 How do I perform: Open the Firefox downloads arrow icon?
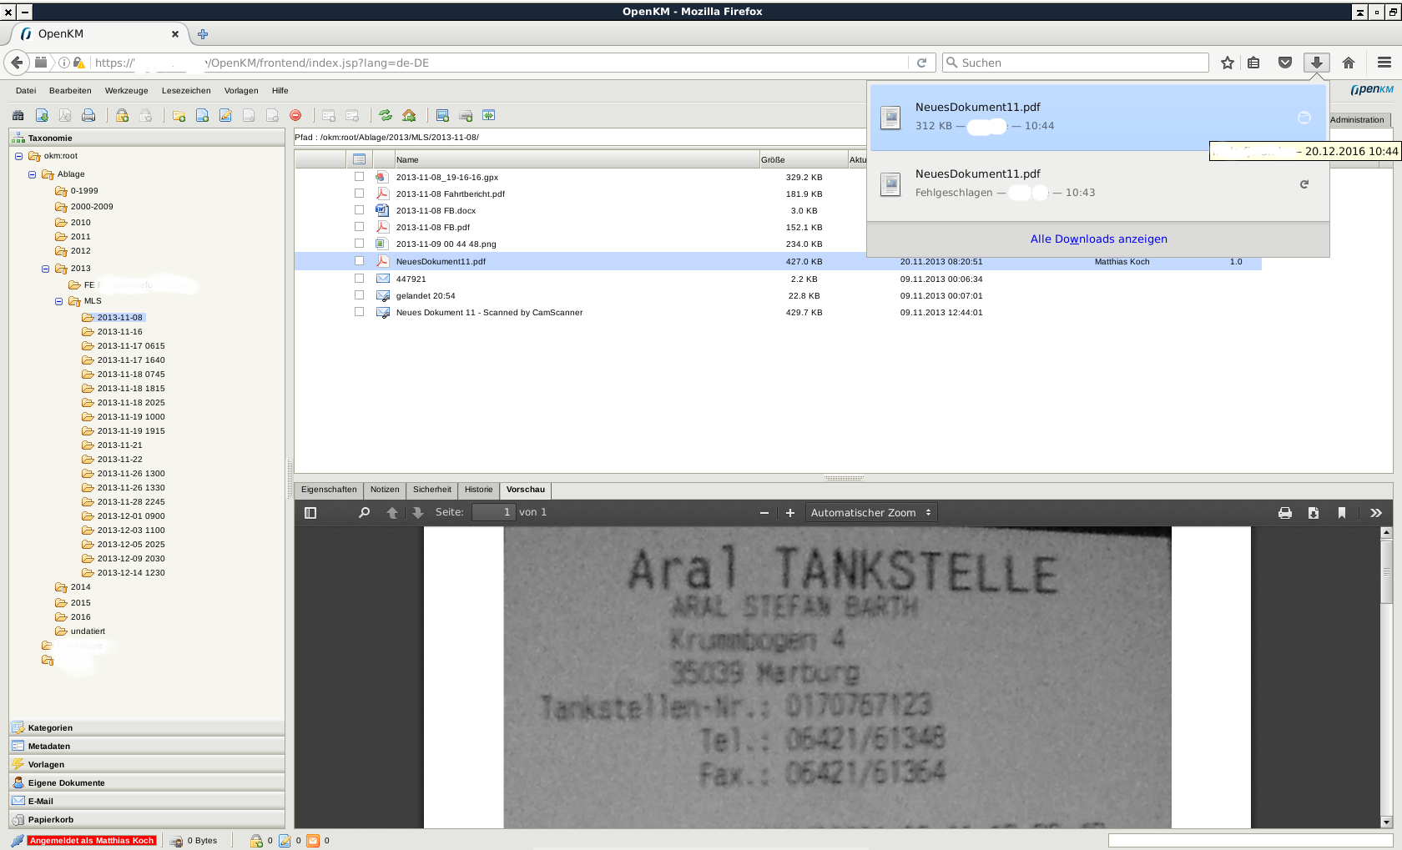coord(1317,62)
